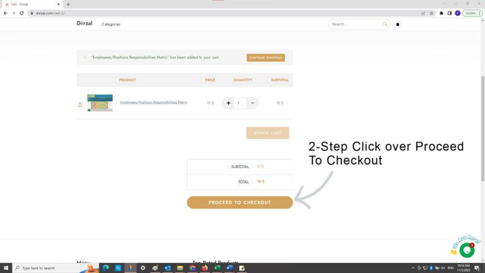Open the purple profile avatar
The image size is (485, 273).
point(457,13)
